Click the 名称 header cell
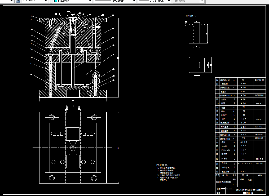The height and width of the screenshot is (196, 269). (225, 175)
